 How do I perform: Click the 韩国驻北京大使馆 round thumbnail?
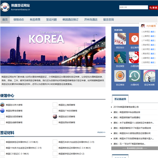(2, 105)
